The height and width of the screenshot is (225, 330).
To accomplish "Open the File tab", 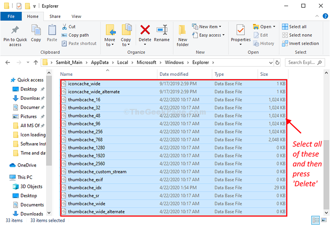I will click(11, 16).
